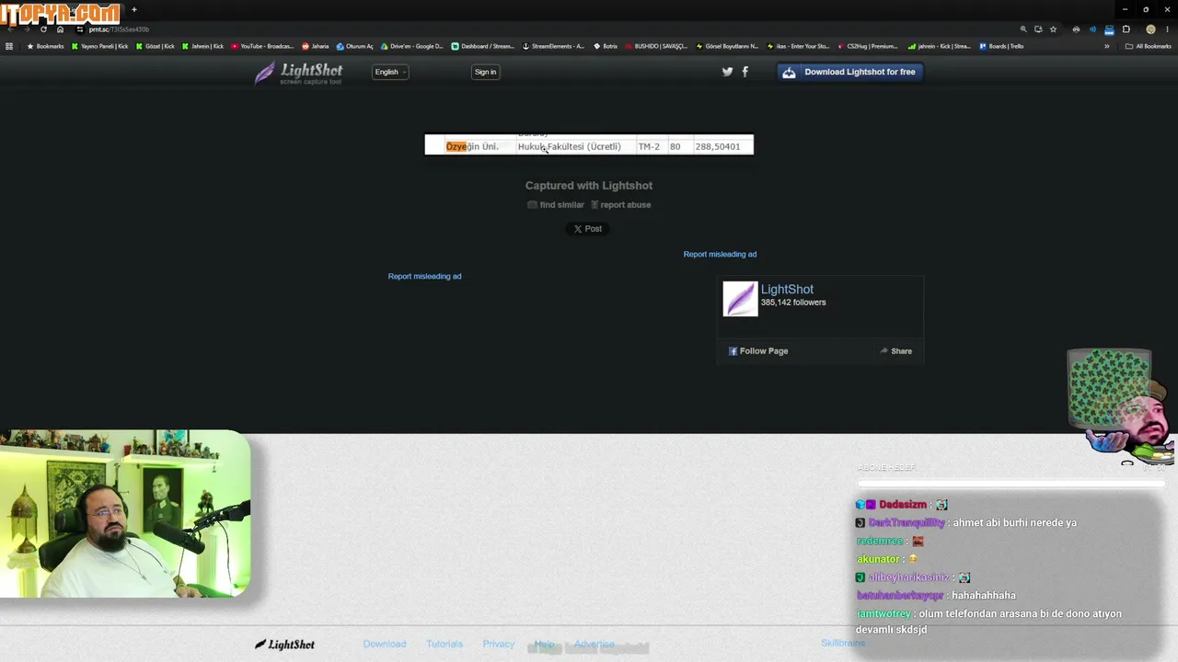
Task: Click the round extension icon left of sound-wave
Action: tap(1076, 29)
